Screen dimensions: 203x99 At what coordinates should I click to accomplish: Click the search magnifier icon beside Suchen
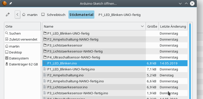click(7, 33)
